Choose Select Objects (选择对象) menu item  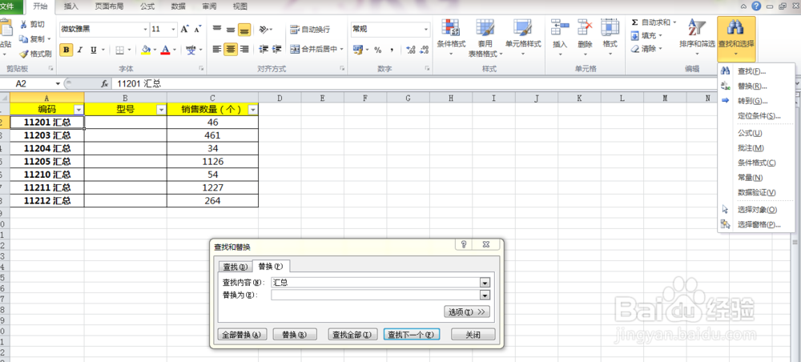(x=757, y=210)
